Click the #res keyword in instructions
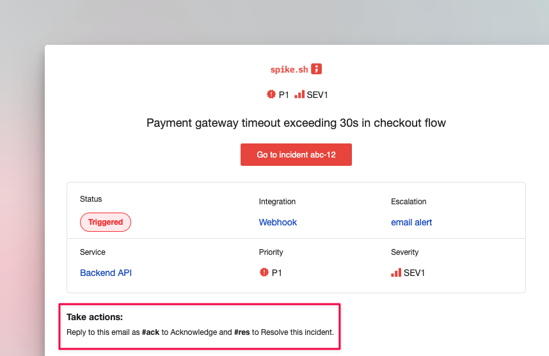This screenshot has width=549, height=356. tap(242, 332)
